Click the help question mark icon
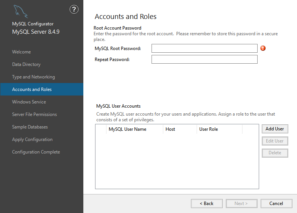 (74, 10)
